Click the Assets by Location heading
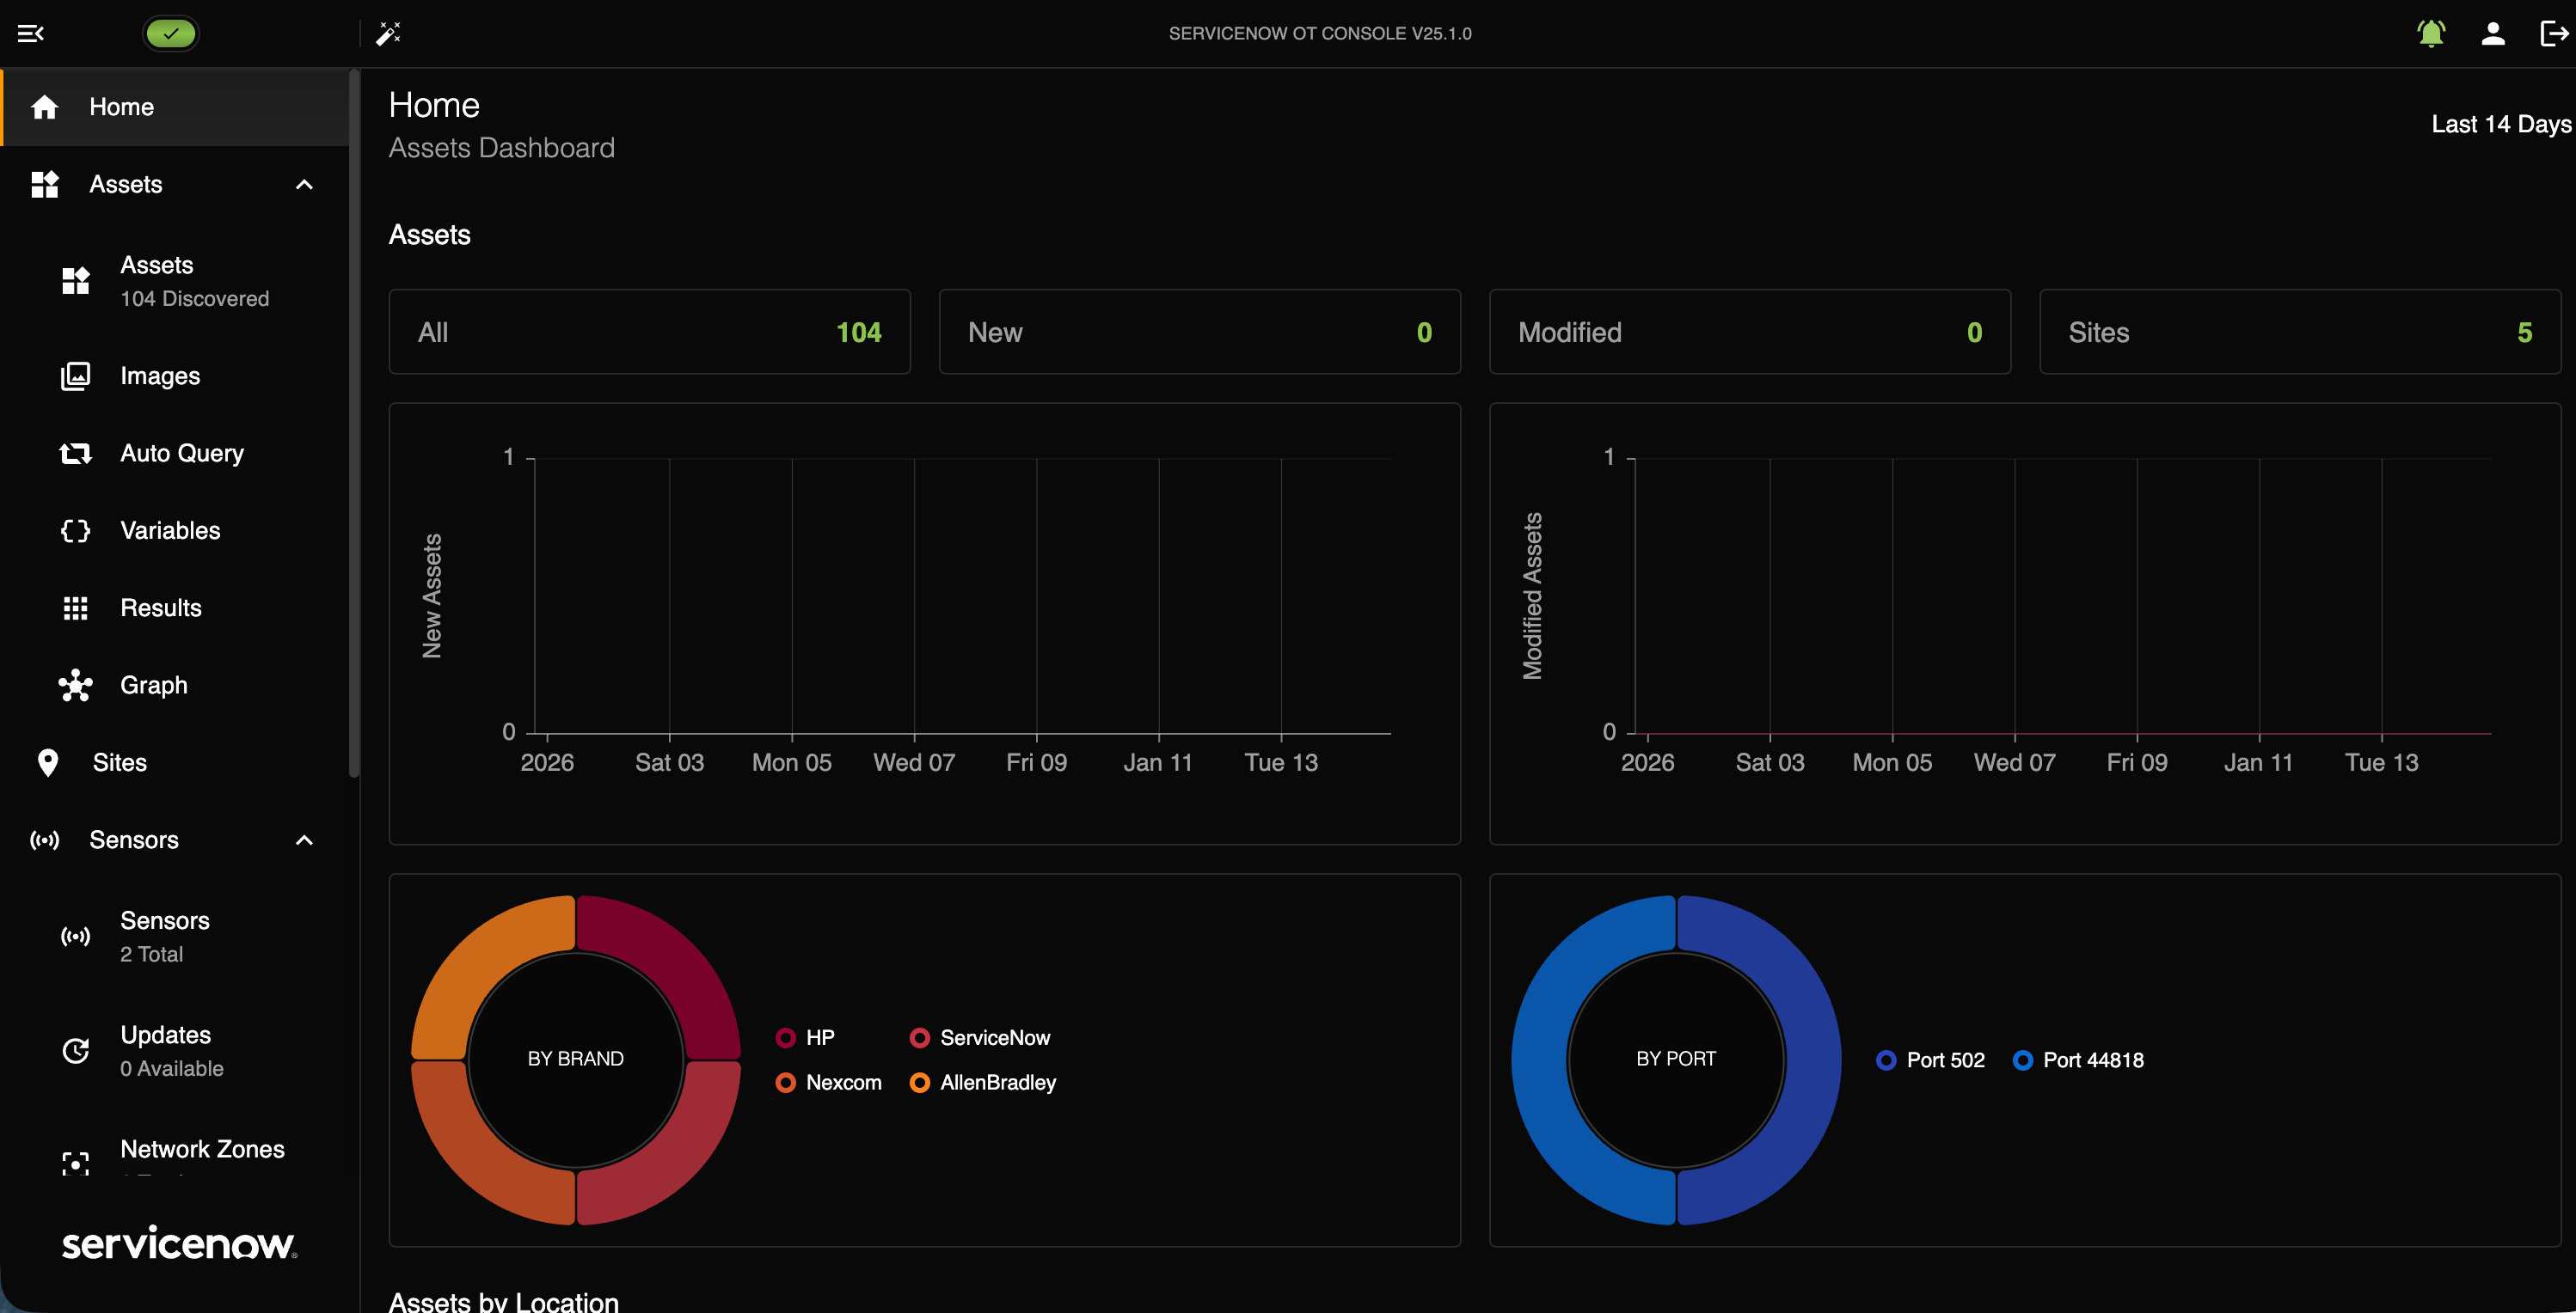 point(504,1301)
